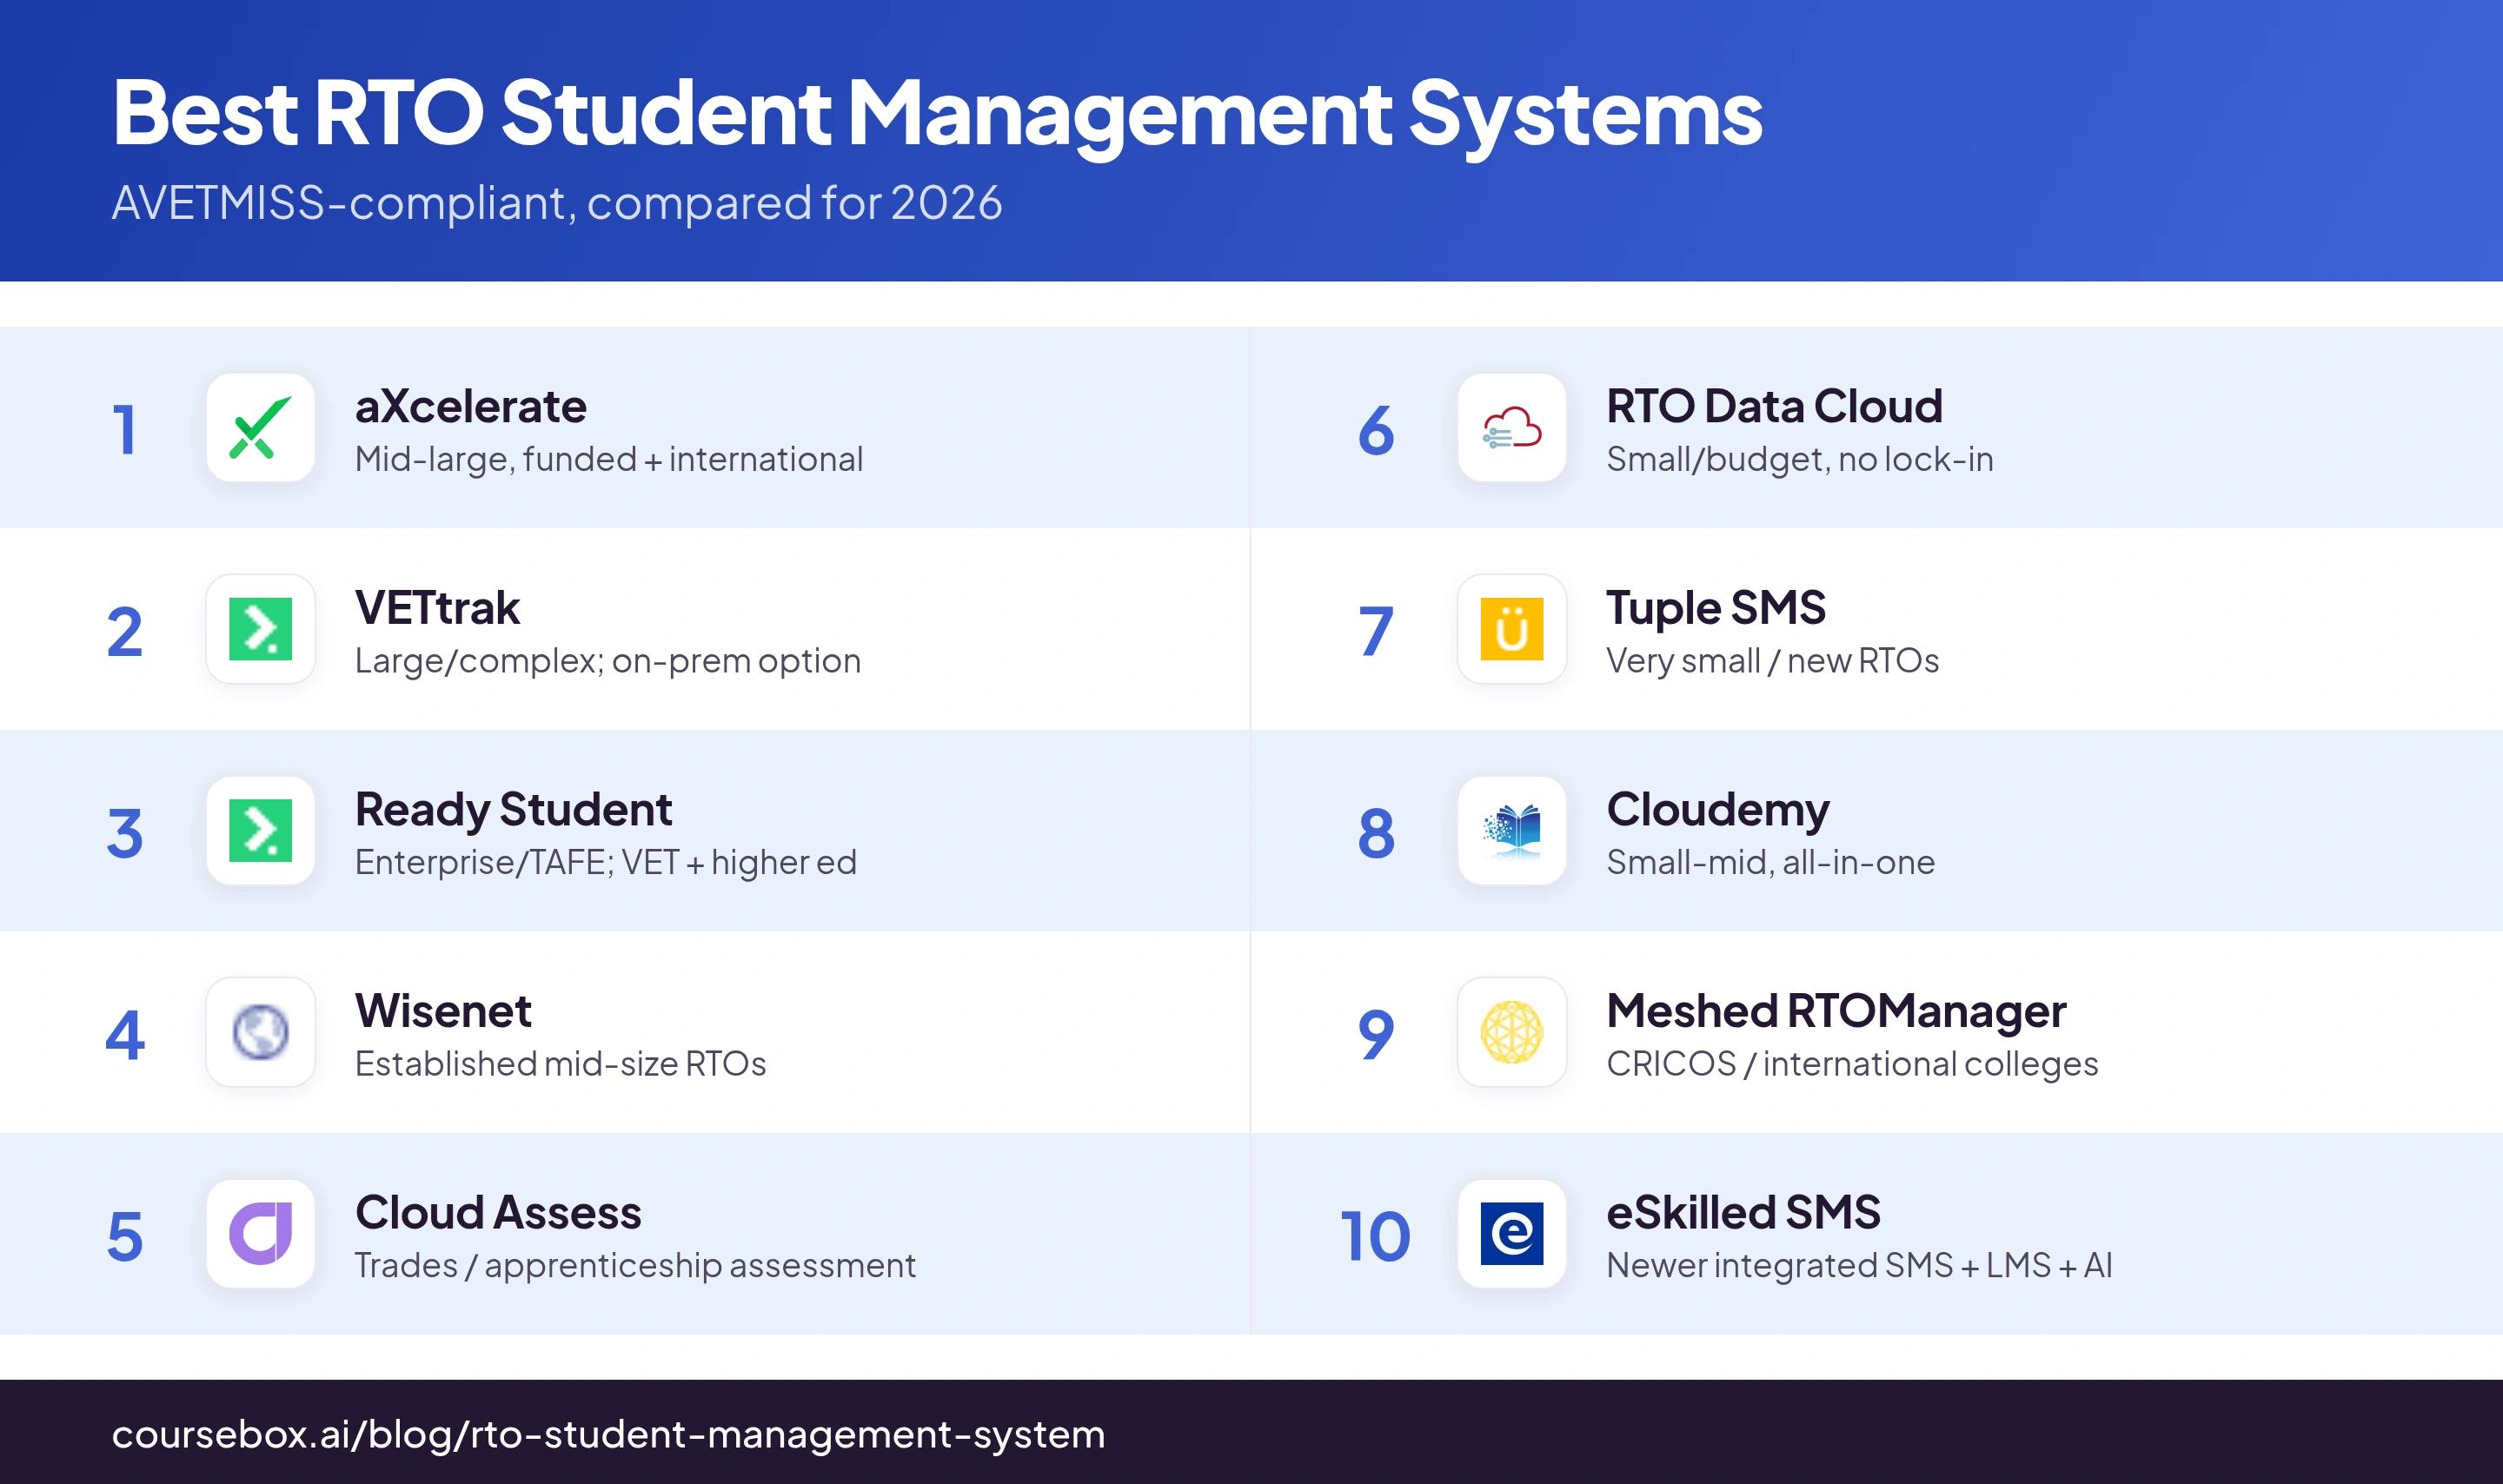Click the VETtrak green arrow logo
Viewport: 2503px width, 1484px height.
[x=260, y=629]
